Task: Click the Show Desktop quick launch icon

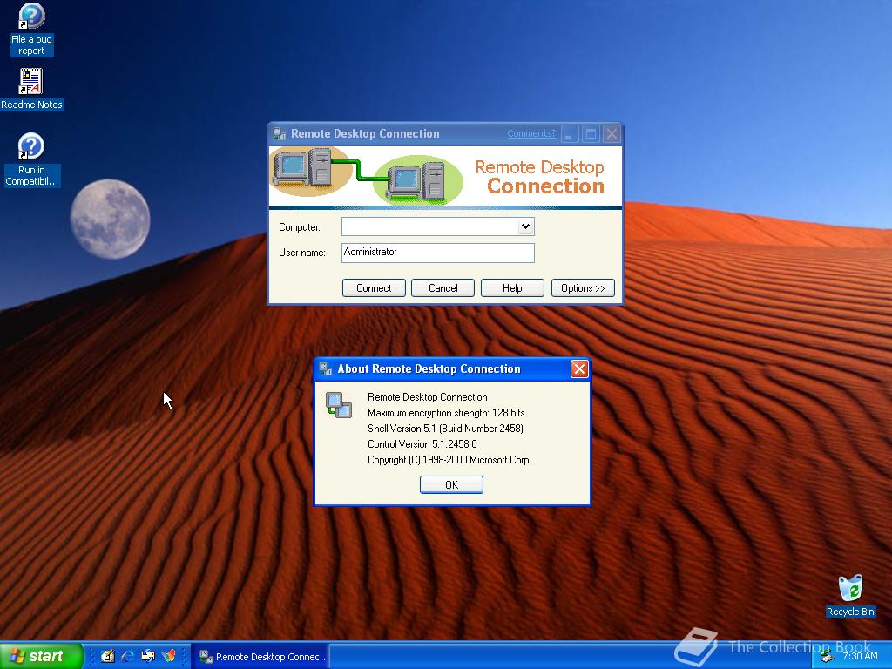Action: pyautogui.click(x=107, y=656)
